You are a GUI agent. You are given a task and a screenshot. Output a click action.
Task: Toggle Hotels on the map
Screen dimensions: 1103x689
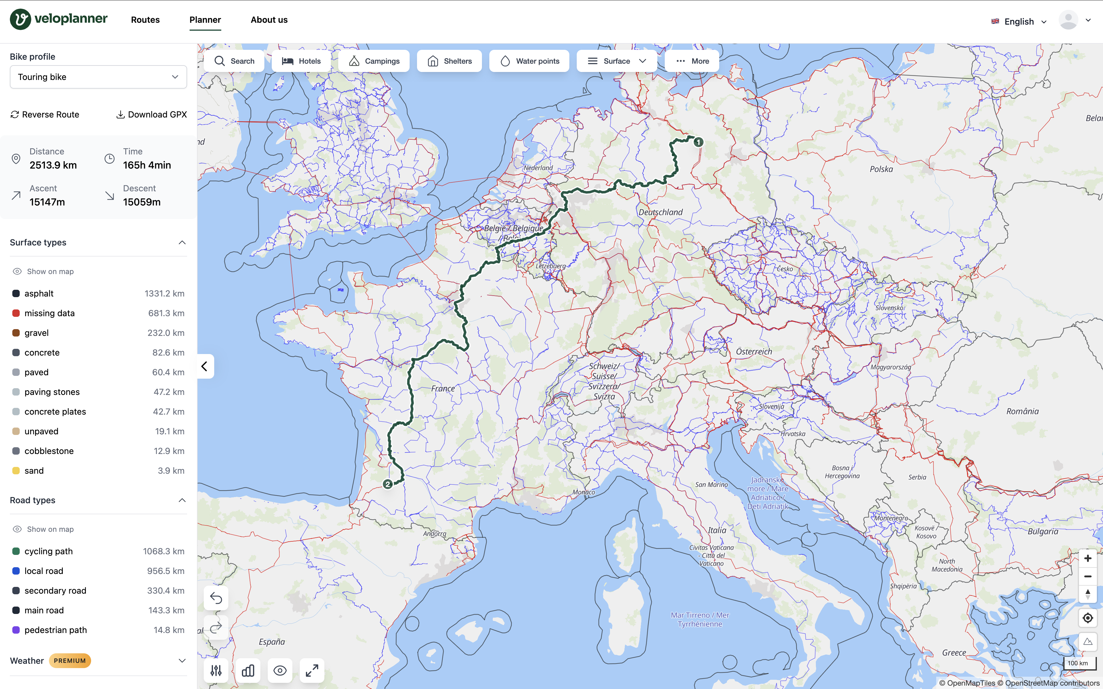click(x=301, y=61)
